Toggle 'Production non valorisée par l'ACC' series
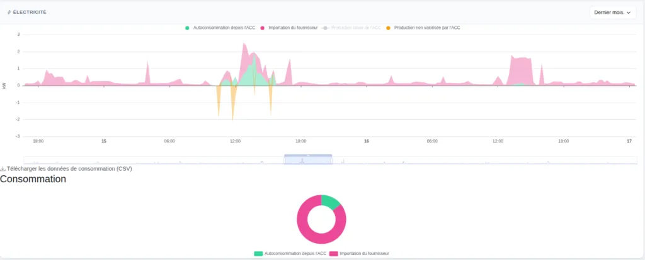This screenshot has width=645, height=260. click(x=423, y=28)
